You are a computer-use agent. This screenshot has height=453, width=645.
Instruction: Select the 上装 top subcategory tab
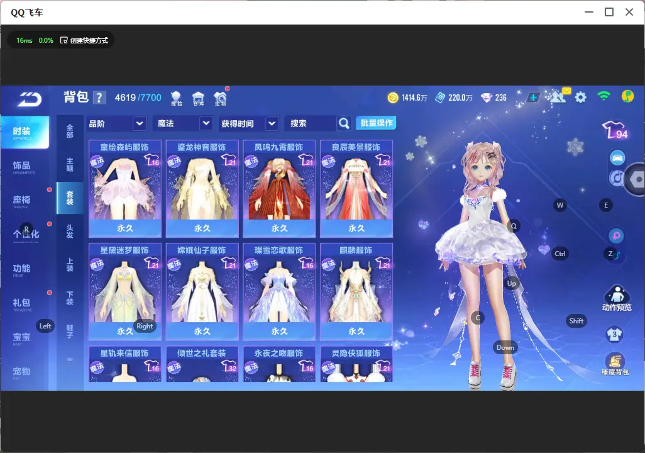[70, 265]
